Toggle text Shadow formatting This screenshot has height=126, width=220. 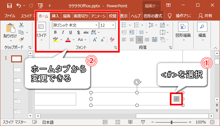coord(78,32)
